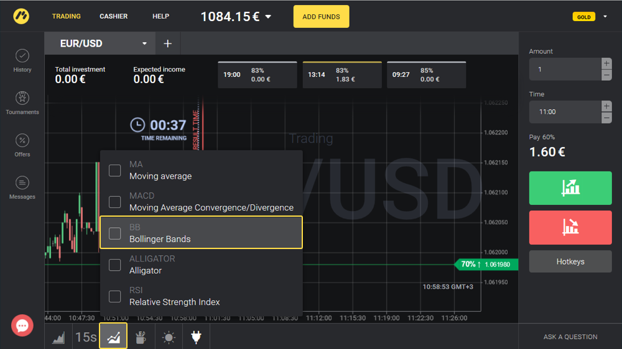Open the Messages sidebar icon
The height and width of the screenshot is (349, 622).
(x=22, y=183)
